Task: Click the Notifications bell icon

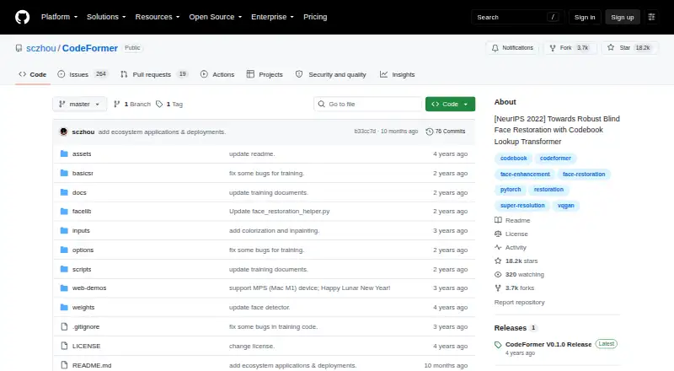Action: pyautogui.click(x=495, y=48)
